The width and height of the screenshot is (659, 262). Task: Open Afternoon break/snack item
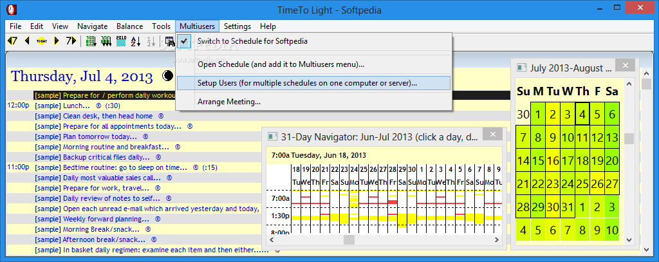tap(90, 239)
